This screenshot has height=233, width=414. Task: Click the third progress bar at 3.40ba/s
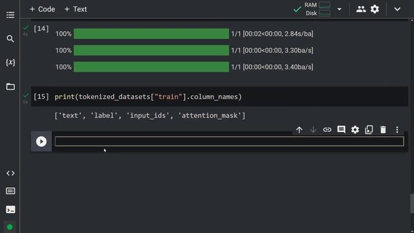[151, 67]
